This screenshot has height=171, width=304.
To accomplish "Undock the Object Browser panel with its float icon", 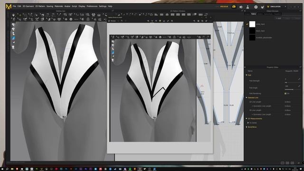I will (301, 11).
